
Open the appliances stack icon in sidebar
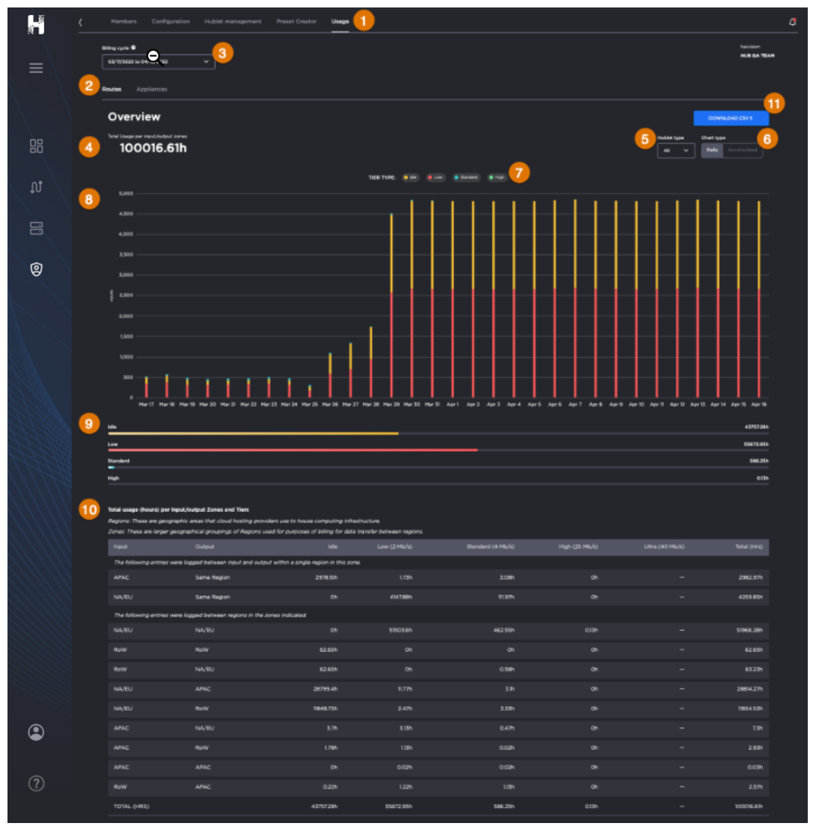point(36,228)
